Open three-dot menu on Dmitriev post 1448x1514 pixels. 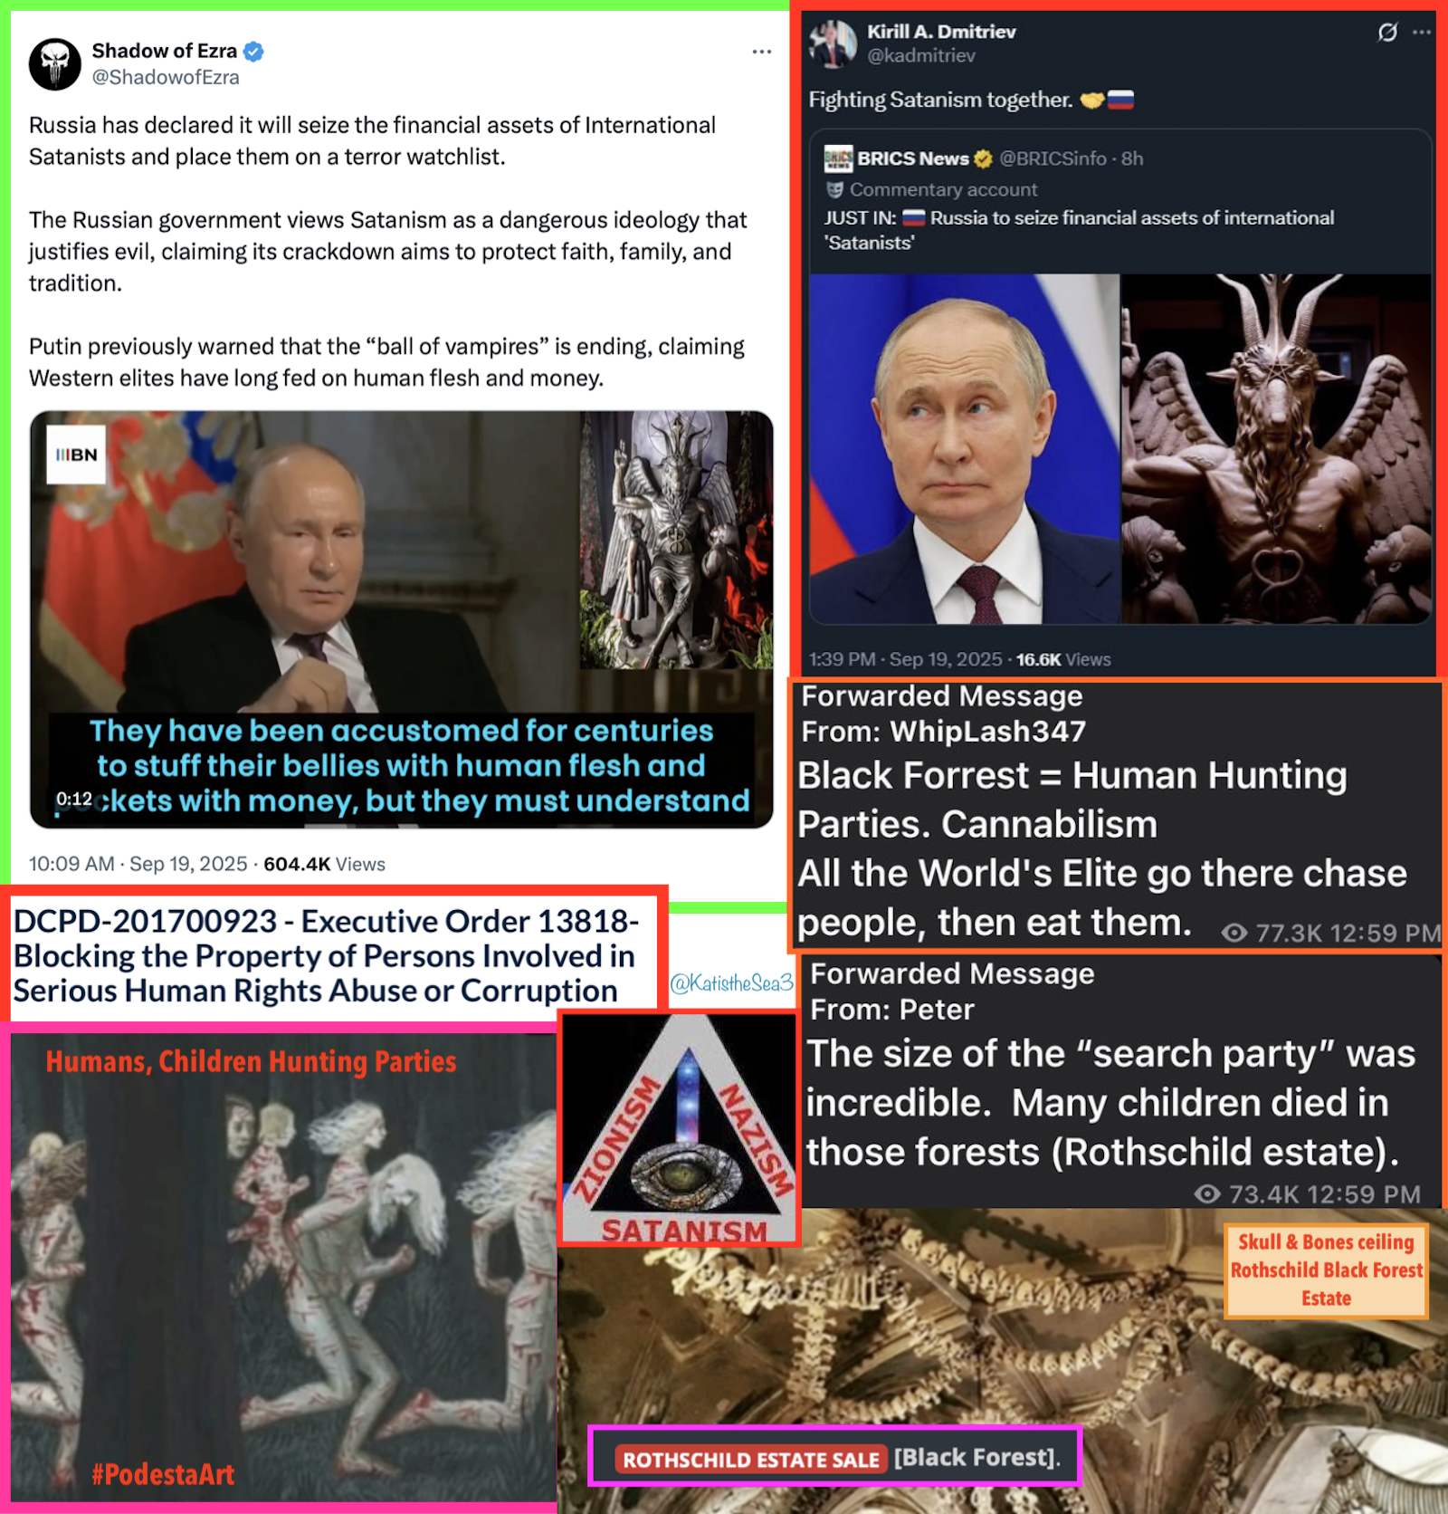[x=1422, y=33]
